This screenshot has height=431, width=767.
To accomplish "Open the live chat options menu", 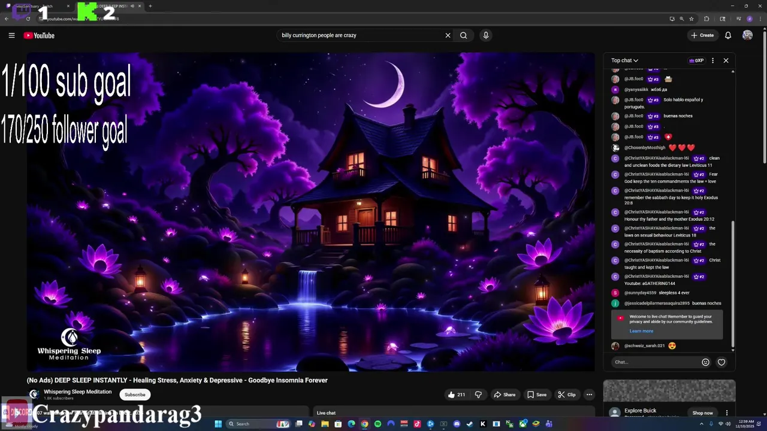I will (712, 60).
